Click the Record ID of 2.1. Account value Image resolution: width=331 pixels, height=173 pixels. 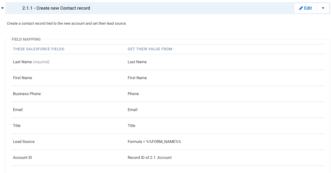coord(149,158)
